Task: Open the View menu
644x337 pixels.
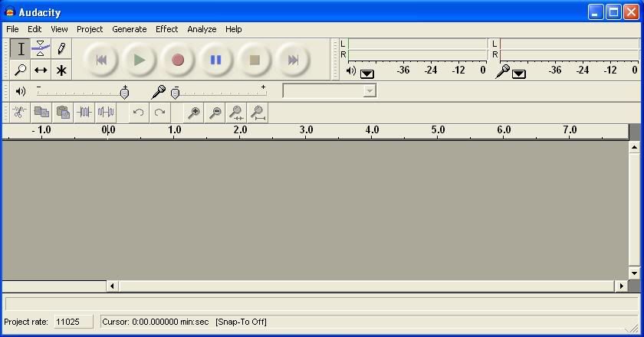Action: 59,29
